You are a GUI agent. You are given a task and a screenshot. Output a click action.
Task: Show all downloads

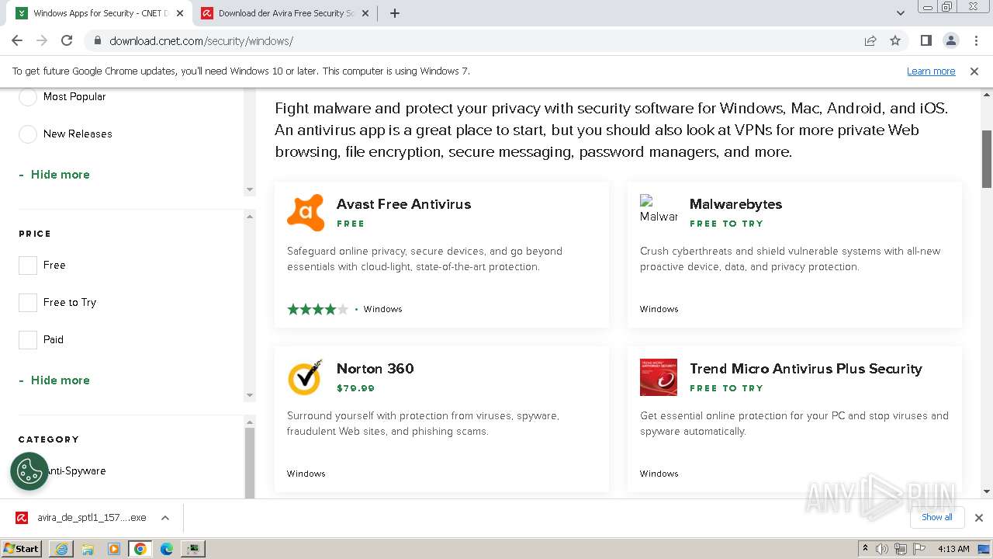(936, 517)
